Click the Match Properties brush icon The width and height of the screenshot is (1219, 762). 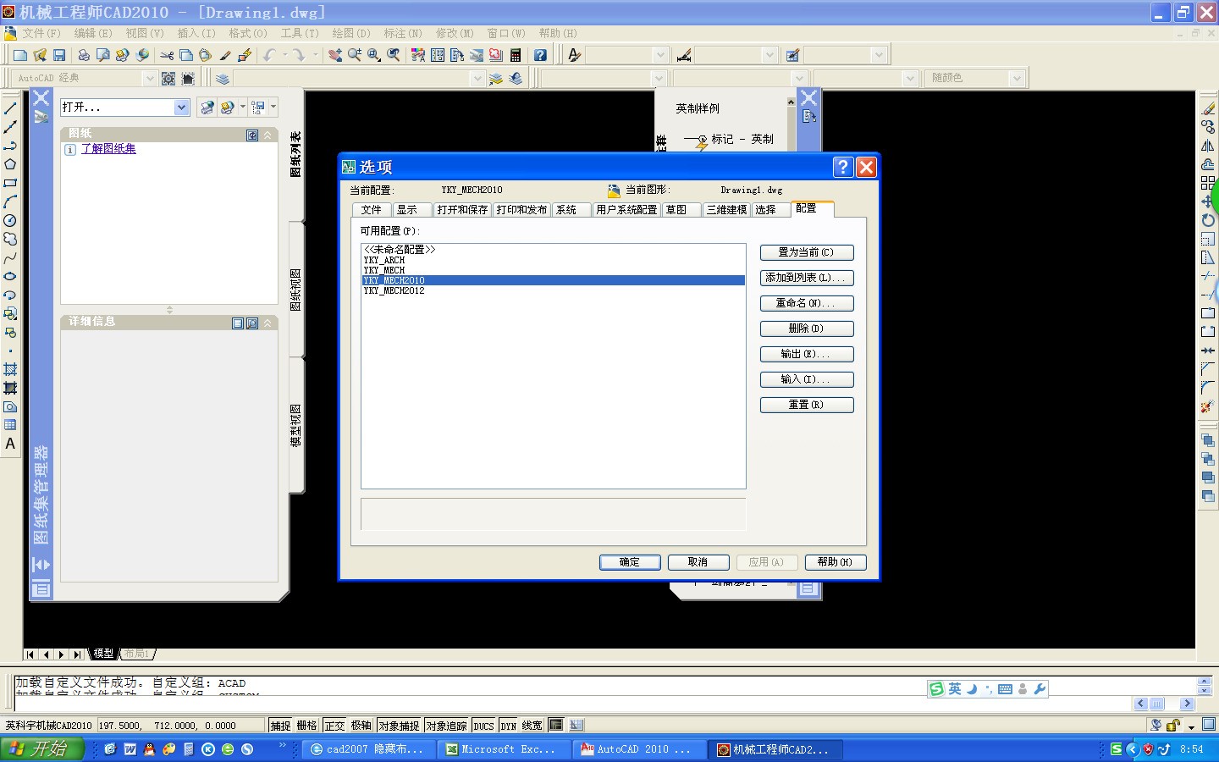click(225, 55)
